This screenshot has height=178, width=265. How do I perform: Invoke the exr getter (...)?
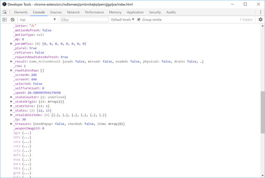click(x=26, y=164)
